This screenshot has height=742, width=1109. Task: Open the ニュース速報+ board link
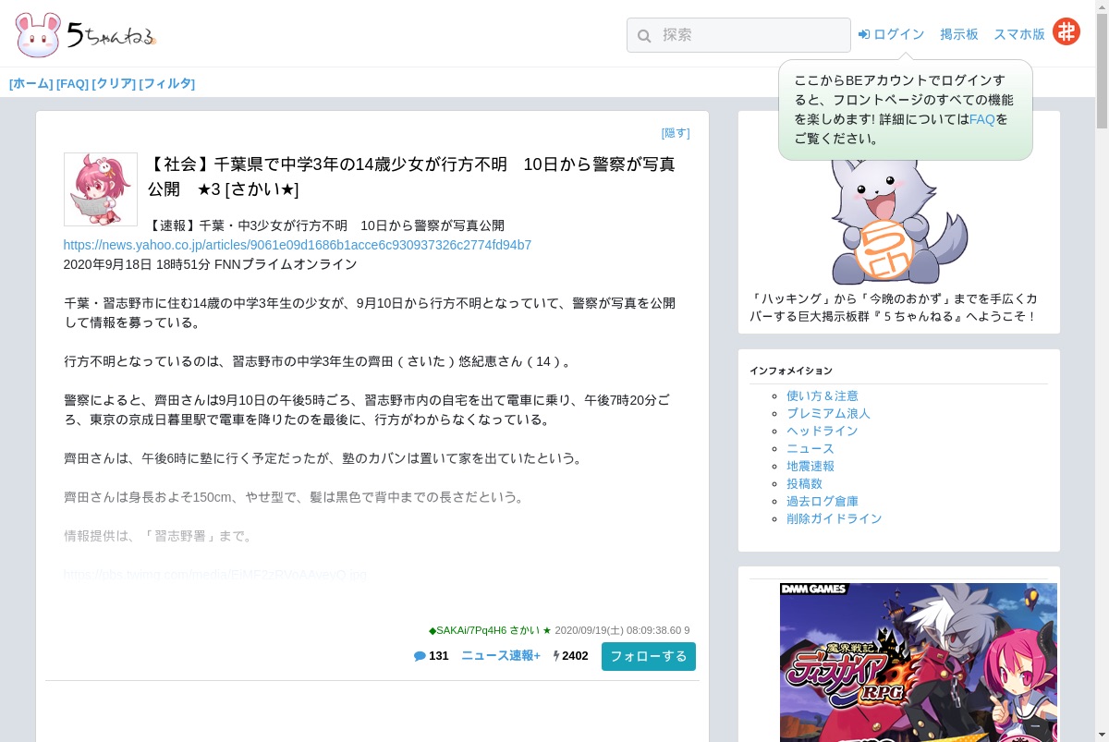click(x=501, y=656)
